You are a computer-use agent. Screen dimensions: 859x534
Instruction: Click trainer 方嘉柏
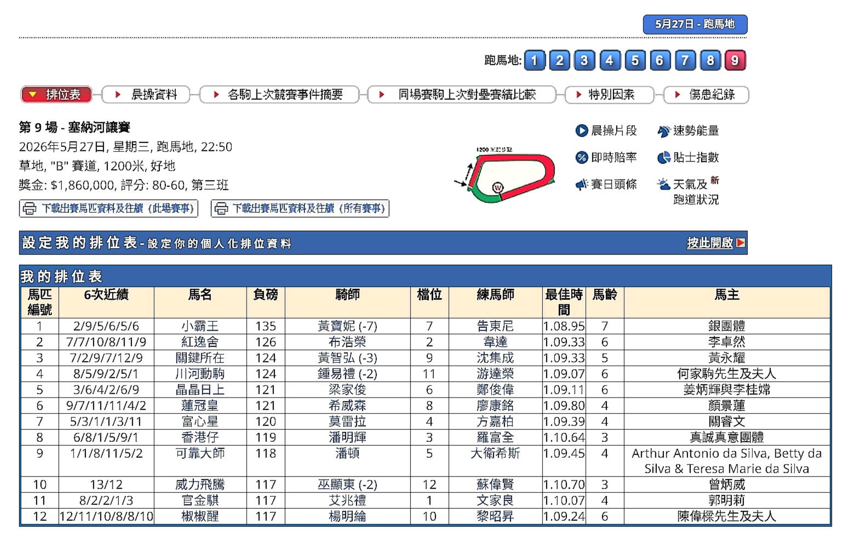tap(495, 422)
